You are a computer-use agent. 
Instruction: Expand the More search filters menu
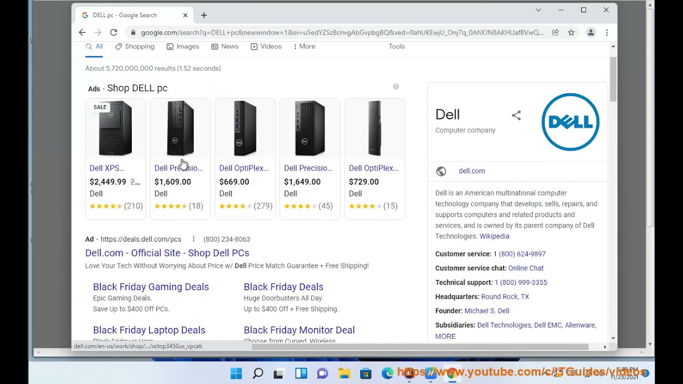tap(304, 46)
